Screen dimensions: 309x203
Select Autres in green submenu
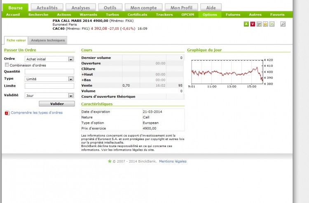click(x=255, y=14)
